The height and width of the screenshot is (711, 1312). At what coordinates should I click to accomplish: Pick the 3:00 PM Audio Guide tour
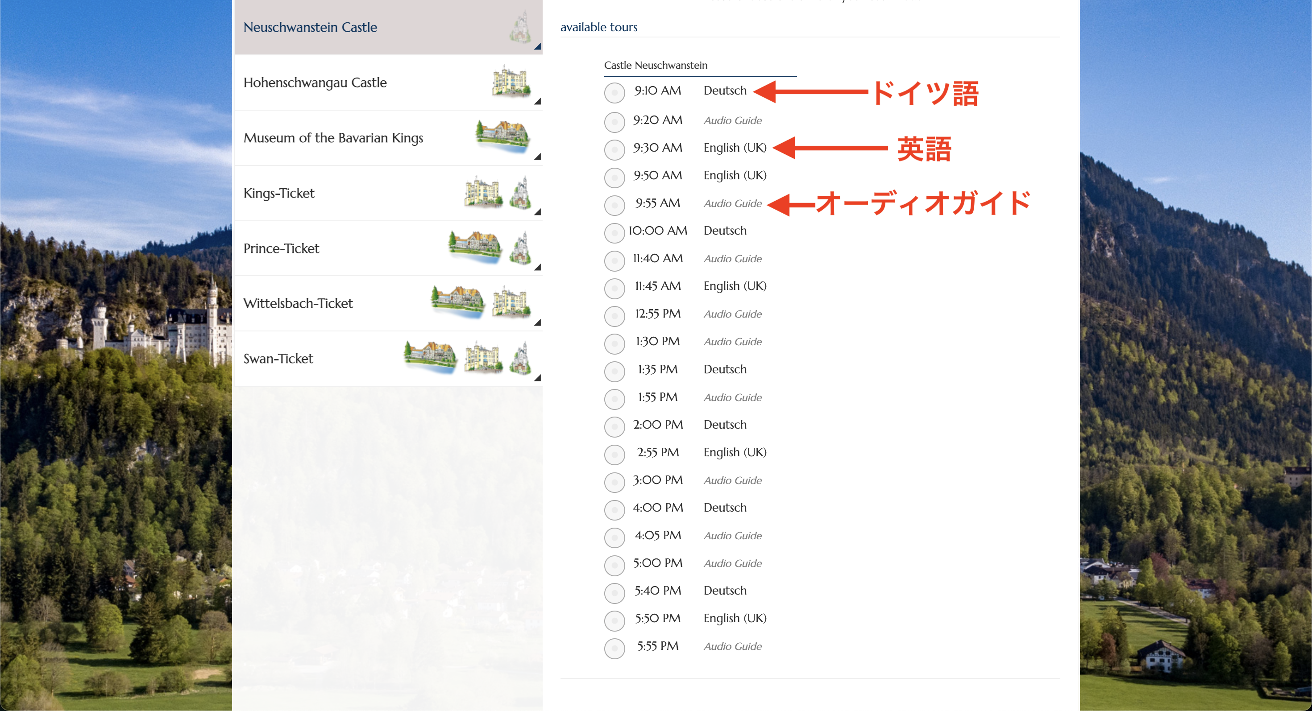615,482
